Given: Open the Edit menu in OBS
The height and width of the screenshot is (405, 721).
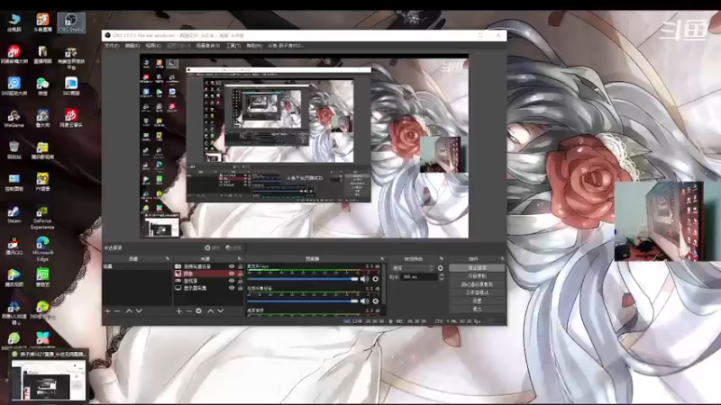Looking at the screenshot, I should point(132,46).
